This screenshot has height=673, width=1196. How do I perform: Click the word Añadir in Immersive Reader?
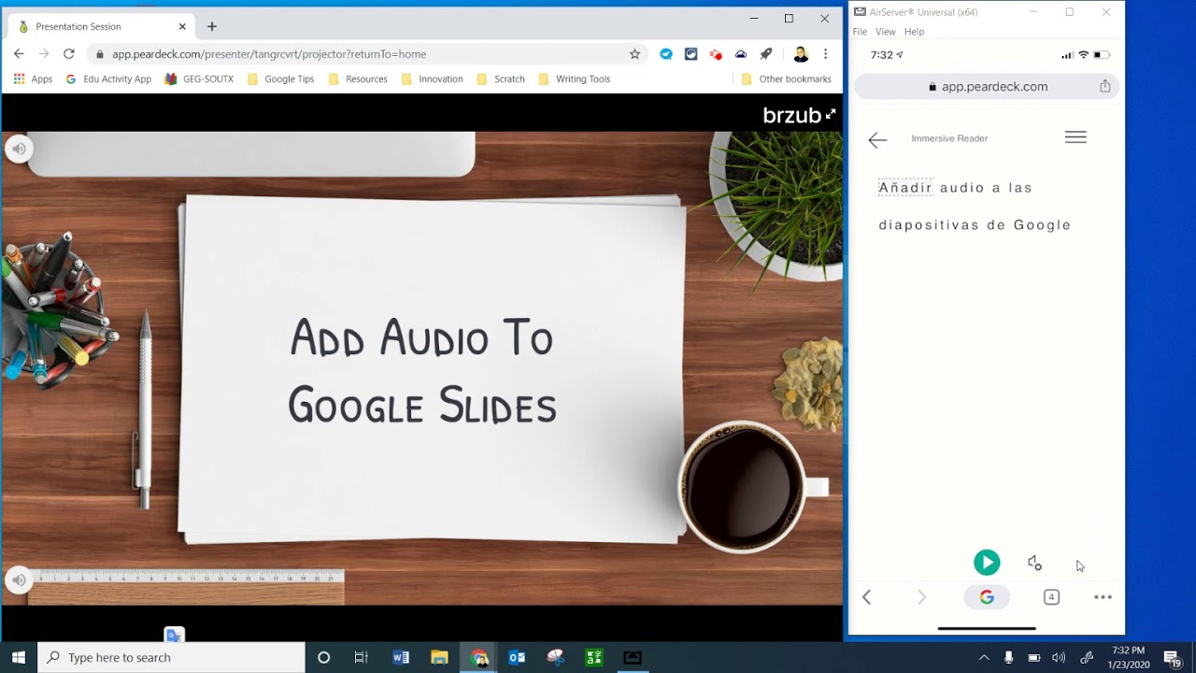(x=905, y=188)
